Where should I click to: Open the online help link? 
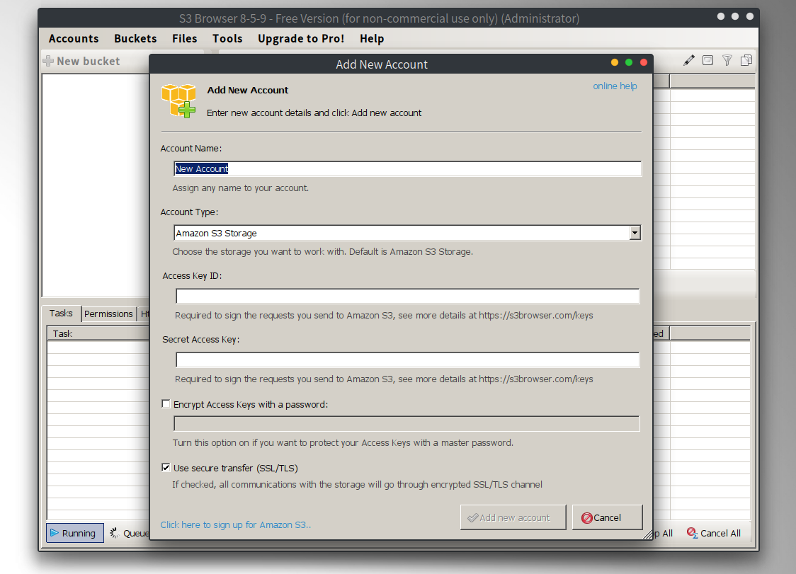pyautogui.click(x=615, y=86)
